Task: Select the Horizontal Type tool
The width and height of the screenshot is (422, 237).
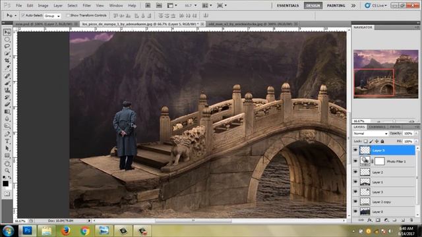Action: [x=7, y=141]
